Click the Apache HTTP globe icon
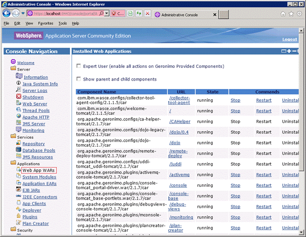This screenshot has width=306, height=237. click(19, 116)
